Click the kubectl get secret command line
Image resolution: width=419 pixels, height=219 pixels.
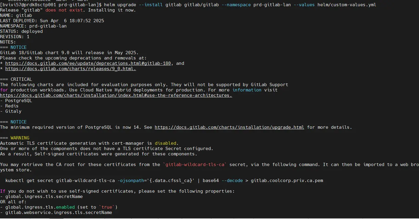click(x=164, y=181)
